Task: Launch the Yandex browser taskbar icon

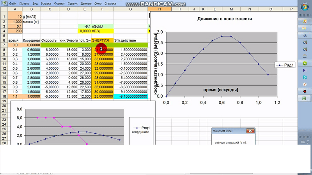Action: [305, 84]
